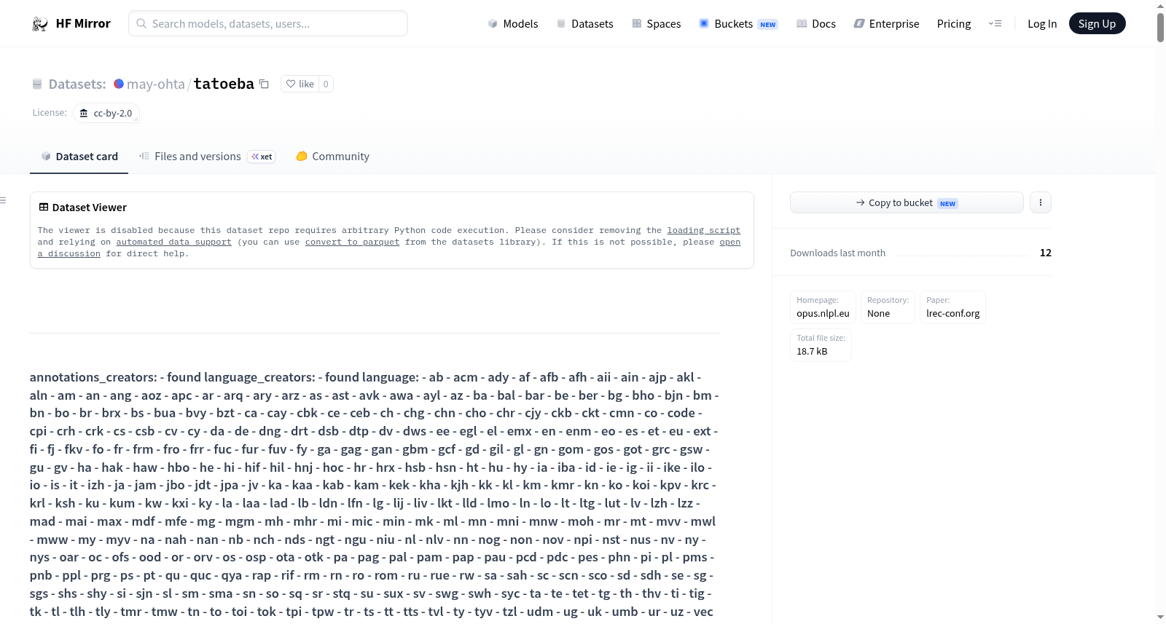Open the three-dot options menu
Screen dimensions: 1166x624
coord(1041,203)
